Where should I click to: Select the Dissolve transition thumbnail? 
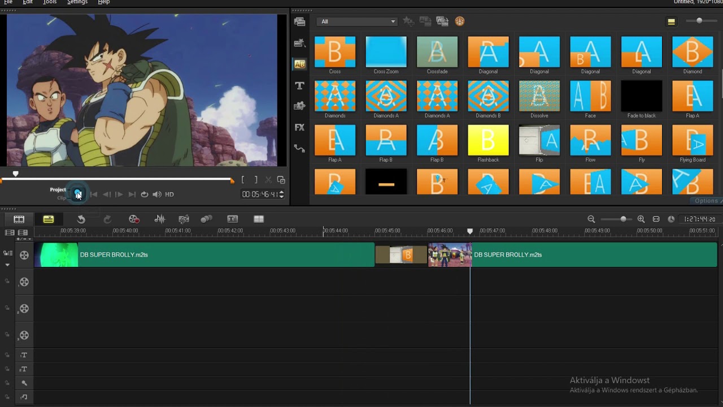(x=539, y=96)
